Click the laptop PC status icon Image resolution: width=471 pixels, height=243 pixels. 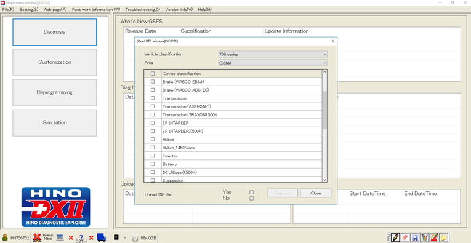coord(60,237)
